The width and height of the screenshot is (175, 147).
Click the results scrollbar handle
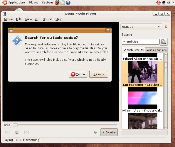pyautogui.click(x=166, y=68)
